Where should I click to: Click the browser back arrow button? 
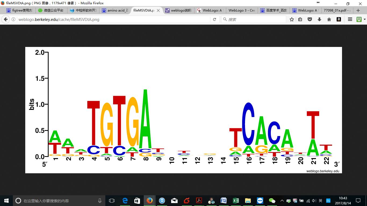tap(6, 19)
